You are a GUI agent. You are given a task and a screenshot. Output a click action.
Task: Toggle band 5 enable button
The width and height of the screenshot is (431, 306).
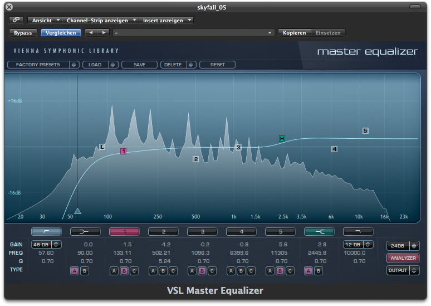coord(280,232)
